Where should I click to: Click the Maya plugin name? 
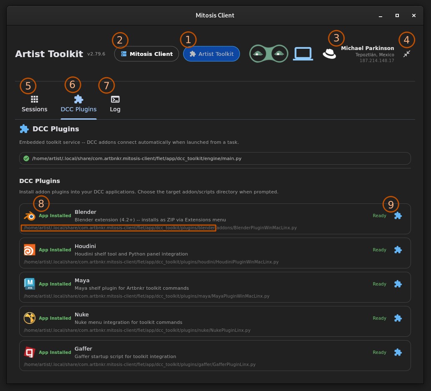tap(82, 281)
